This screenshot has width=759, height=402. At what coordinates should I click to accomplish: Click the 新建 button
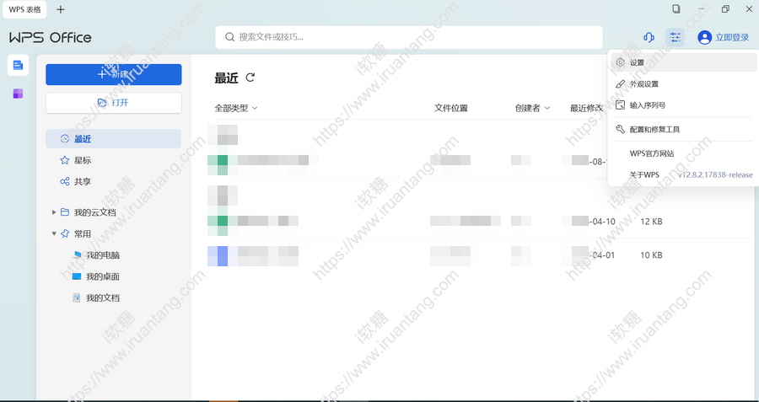point(114,74)
